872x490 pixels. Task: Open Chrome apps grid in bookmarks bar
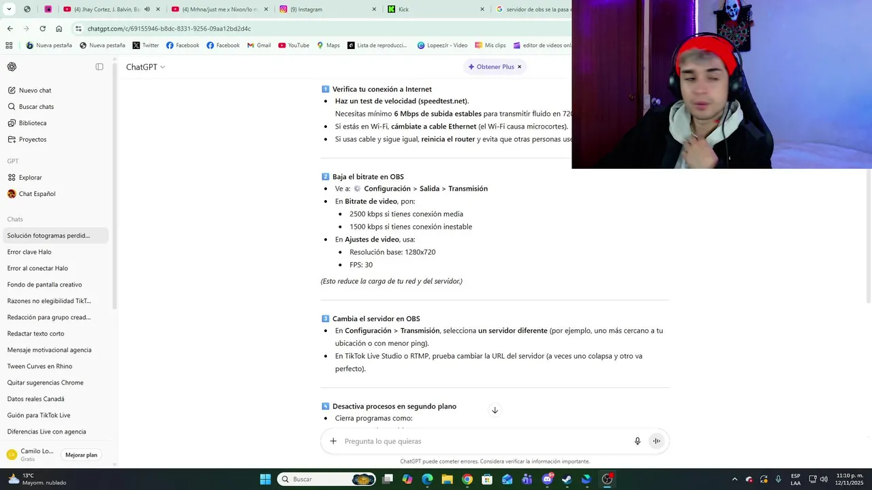pyautogui.click(x=9, y=46)
